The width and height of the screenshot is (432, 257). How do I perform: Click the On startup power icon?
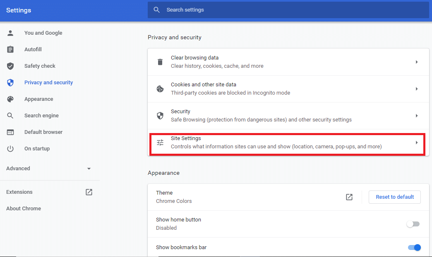pyautogui.click(x=10, y=149)
